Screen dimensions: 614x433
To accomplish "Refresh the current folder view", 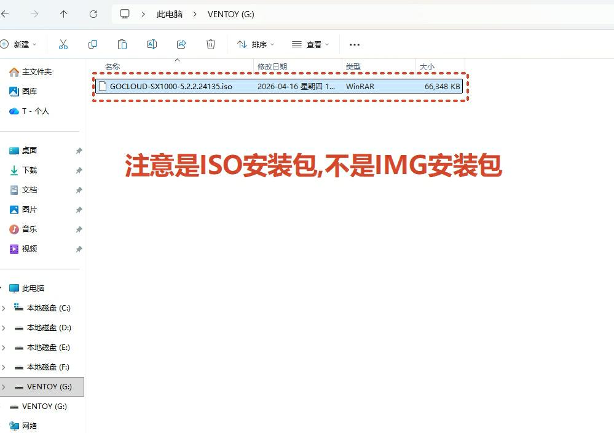I will [x=93, y=14].
